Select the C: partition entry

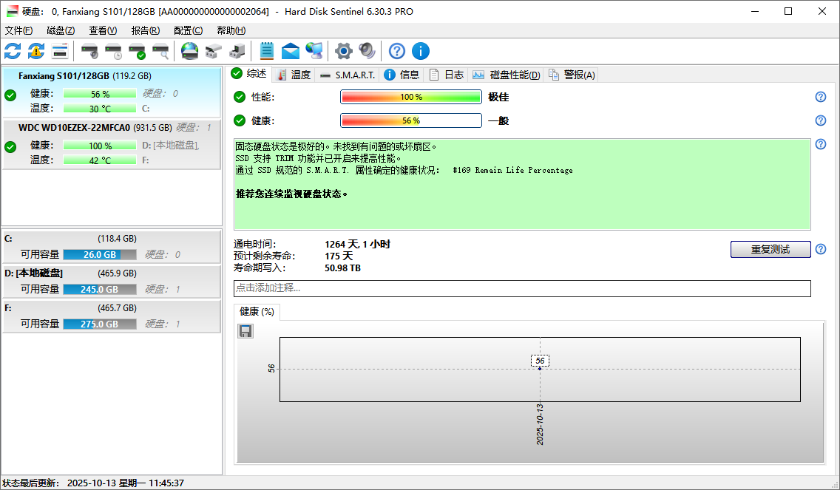[x=112, y=247]
